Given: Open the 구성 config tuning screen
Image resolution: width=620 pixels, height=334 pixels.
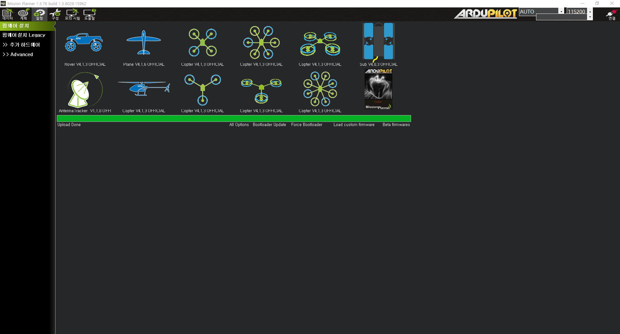Looking at the screenshot, I should point(55,14).
